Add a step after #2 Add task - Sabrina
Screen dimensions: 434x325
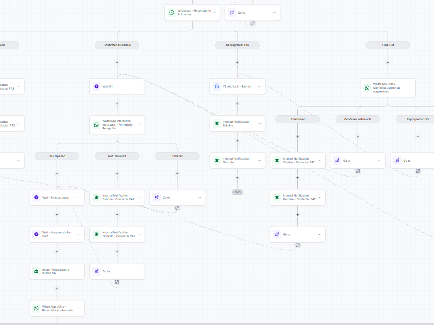238,104
